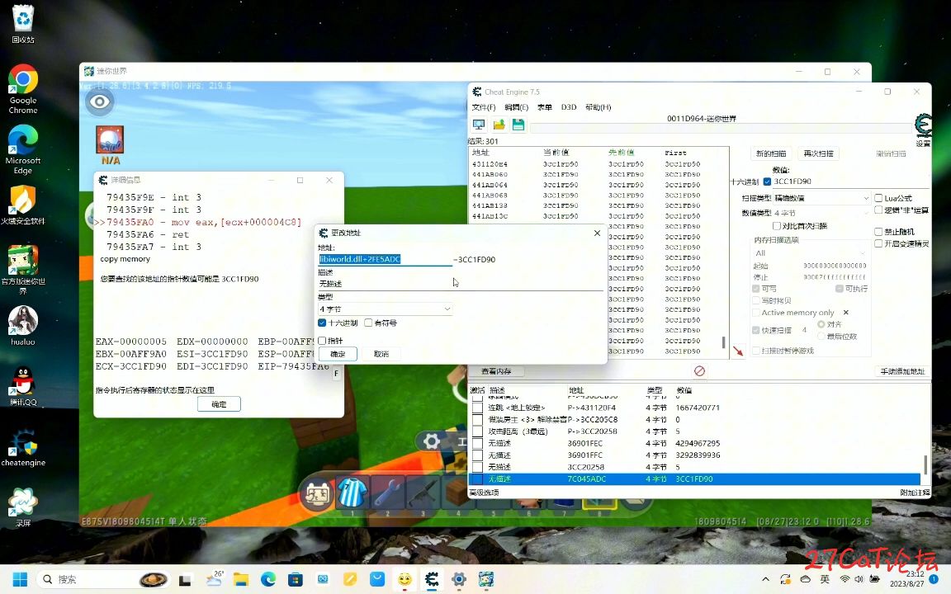951x594 pixels.
Task: Open the 火绒安全软件 desktop shortcut
Action: point(23,205)
